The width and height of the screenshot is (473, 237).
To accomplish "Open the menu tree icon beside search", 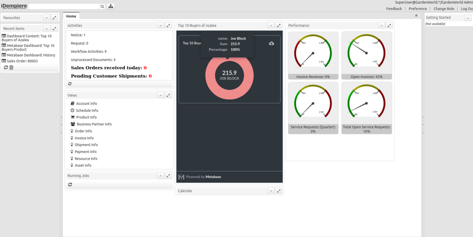I will [111, 7].
